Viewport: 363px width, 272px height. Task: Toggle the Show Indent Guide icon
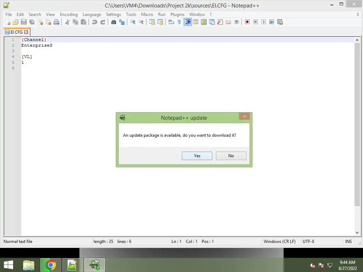pos(188,22)
